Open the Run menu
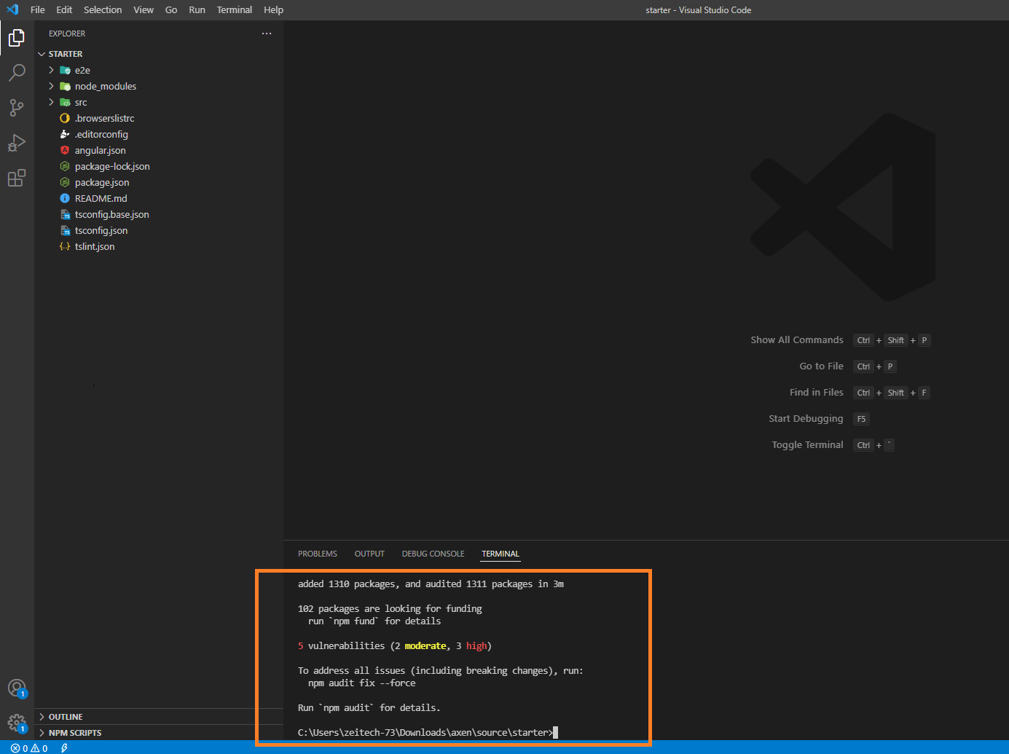 click(x=197, y=10)
